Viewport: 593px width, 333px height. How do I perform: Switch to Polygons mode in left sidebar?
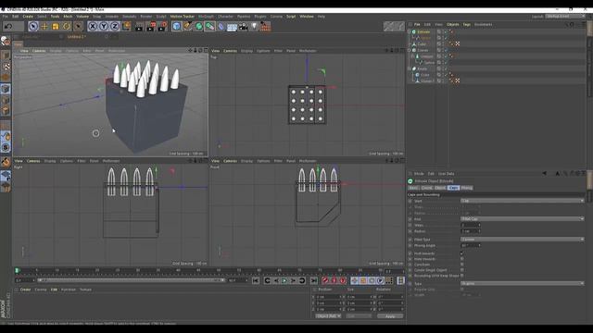click(x=6, y=111)
